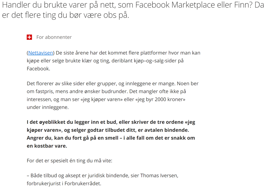Open the Nettavisen hyperlink
Screen dimensions: 266x191
pos(40,53)
